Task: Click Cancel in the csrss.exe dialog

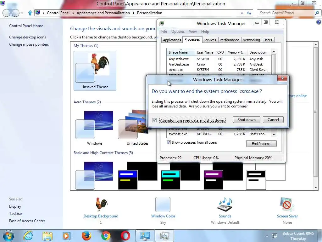Action: [273, 120]
